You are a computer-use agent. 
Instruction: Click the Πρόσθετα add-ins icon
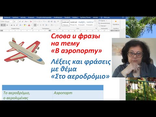point(116,23)
